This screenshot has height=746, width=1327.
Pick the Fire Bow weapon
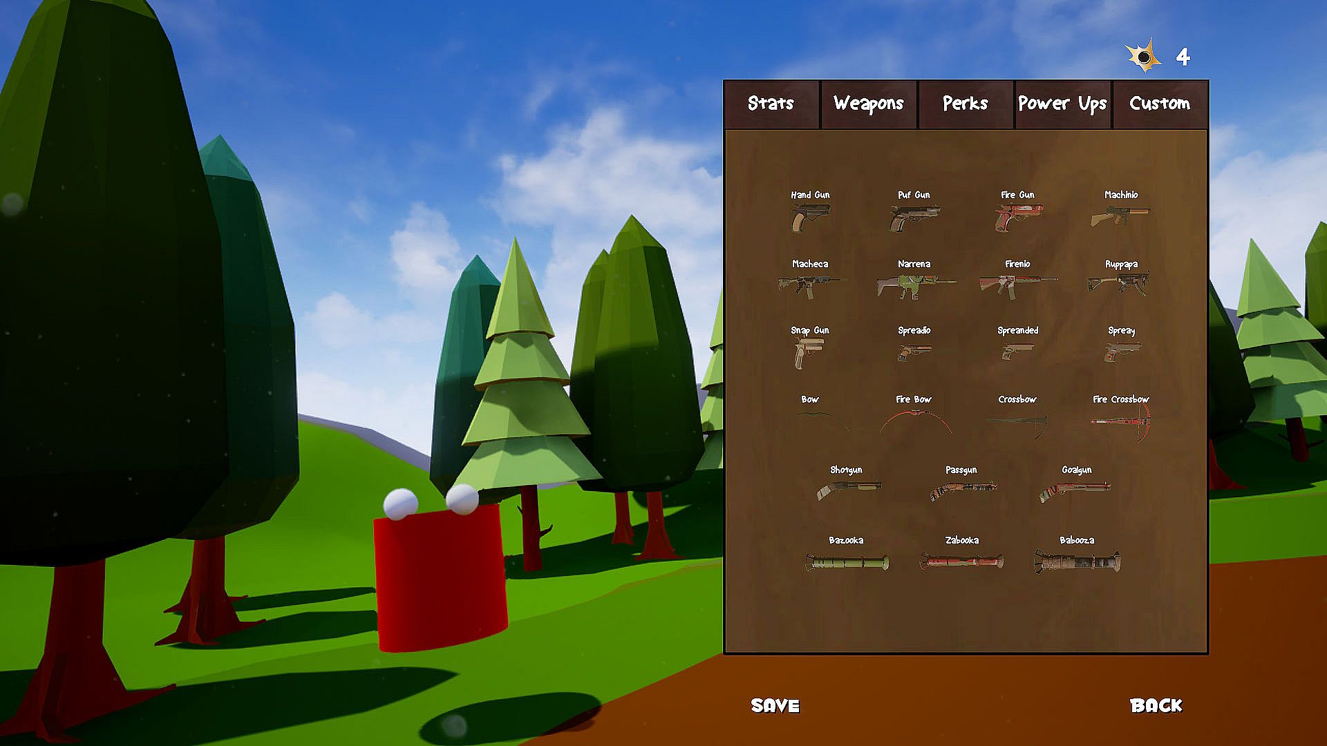914,420
